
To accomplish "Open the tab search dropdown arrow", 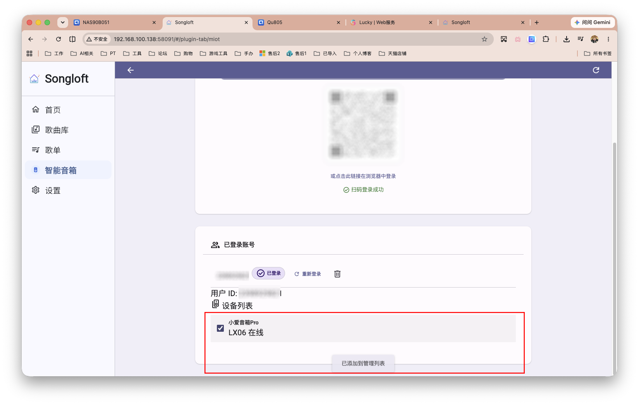I will click(x=63, y=22).
